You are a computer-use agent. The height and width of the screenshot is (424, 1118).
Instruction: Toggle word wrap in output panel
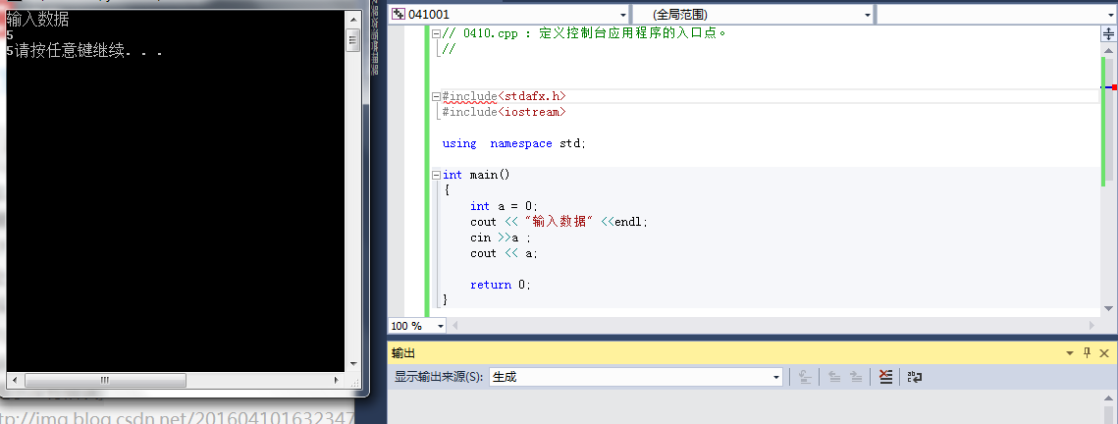coord(915,377)
